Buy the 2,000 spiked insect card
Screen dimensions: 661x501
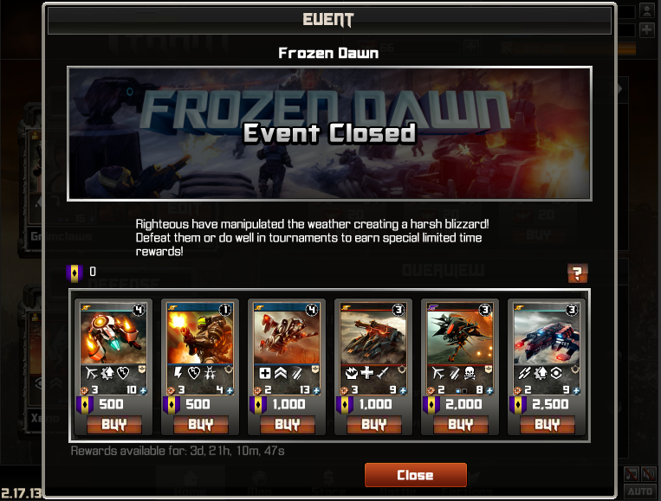pos(460,424)
